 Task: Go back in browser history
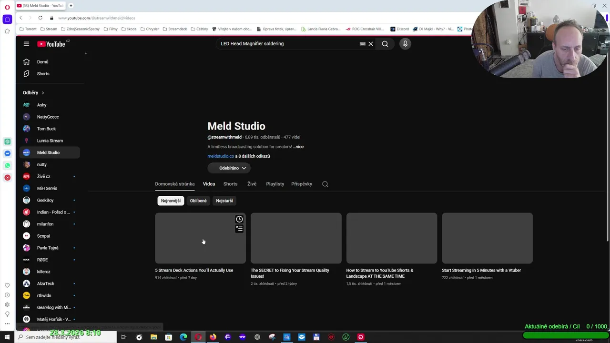[20, 18]
